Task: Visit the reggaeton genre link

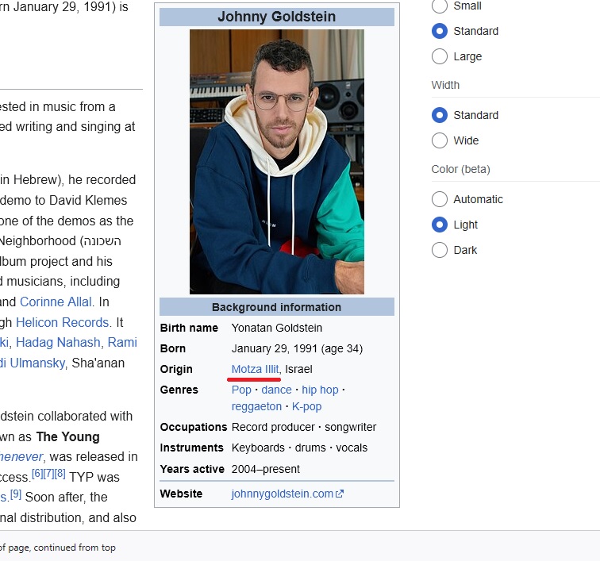Action: [x=256, y=406]
